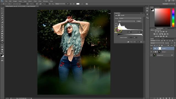Open the Window menu
The width and height of the screenshot is (176, 99).
[x=46, y=1]
